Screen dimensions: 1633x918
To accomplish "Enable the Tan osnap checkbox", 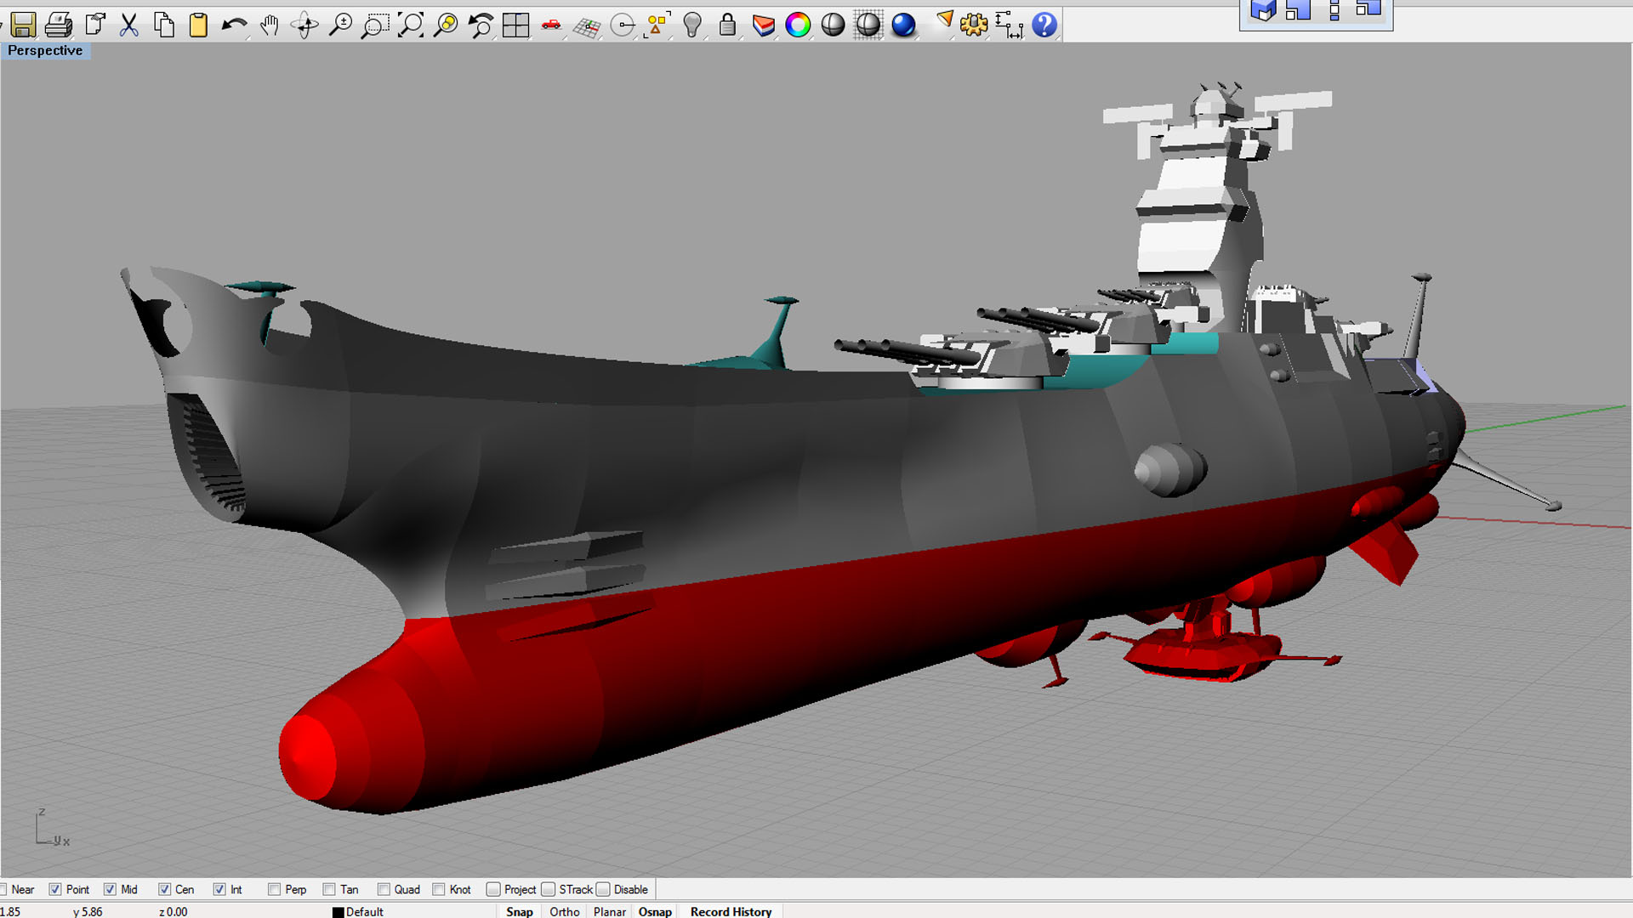I will tap(329, 889).
